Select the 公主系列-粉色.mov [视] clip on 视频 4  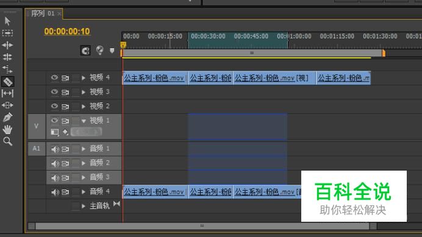(x=274, y=78)
